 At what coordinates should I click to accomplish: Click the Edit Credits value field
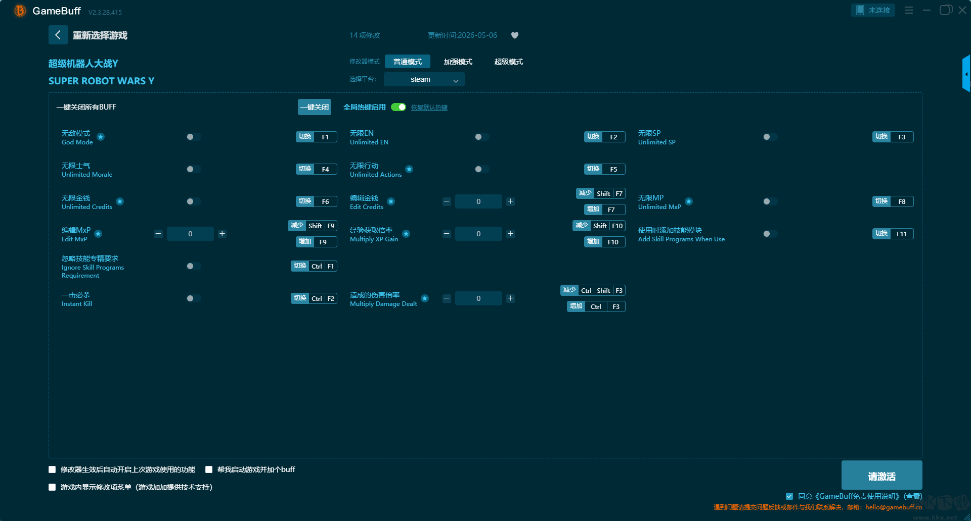click(x=478, y=201)
